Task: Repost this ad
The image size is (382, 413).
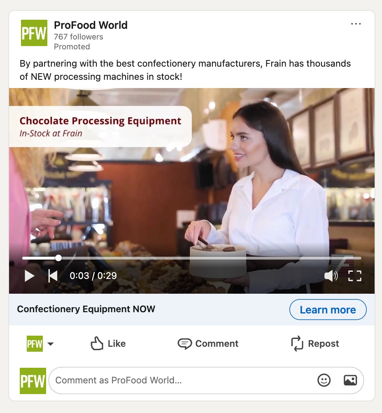Action: coord(315,343)
